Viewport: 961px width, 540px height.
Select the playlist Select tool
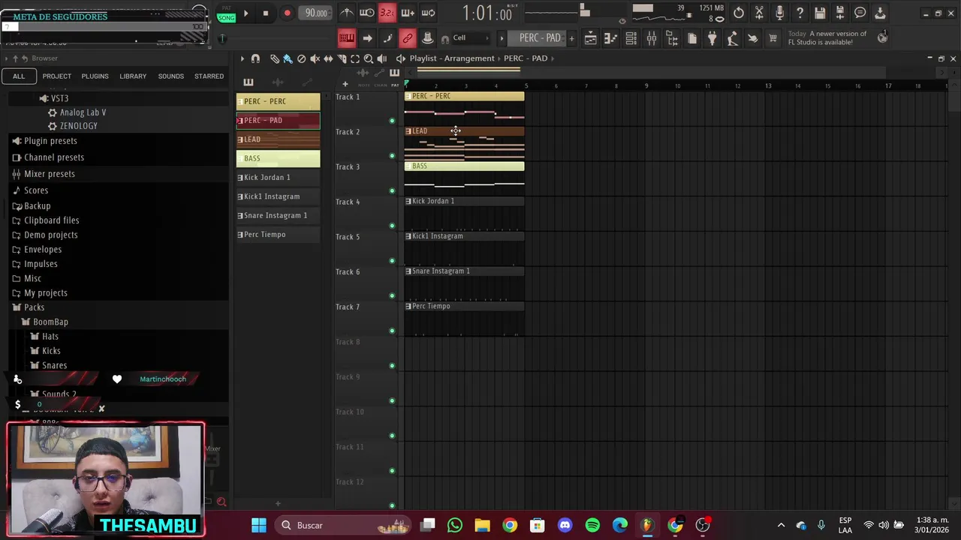[355, 58]
